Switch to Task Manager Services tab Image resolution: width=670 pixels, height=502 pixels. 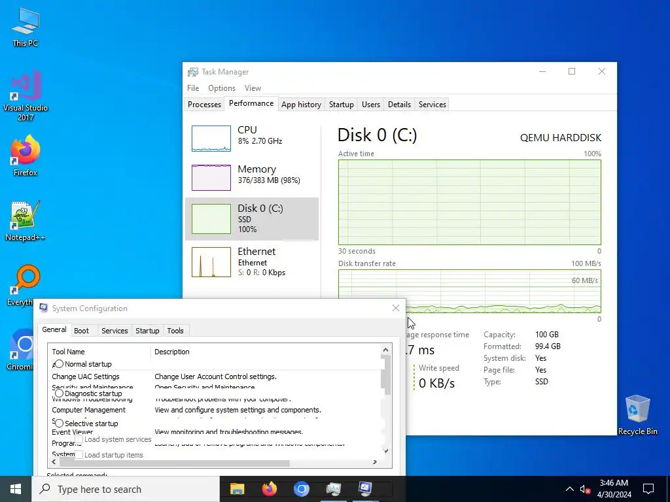pos(432,105)
